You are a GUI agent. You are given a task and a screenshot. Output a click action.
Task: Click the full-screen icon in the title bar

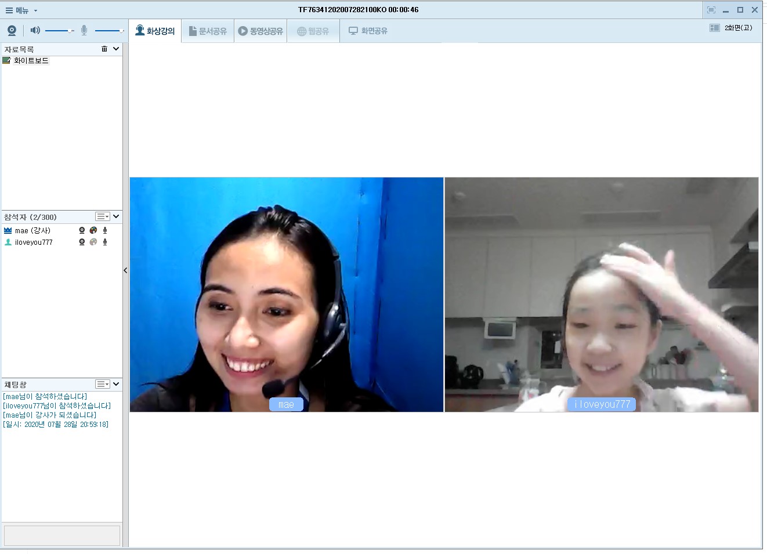pos(711,10)
